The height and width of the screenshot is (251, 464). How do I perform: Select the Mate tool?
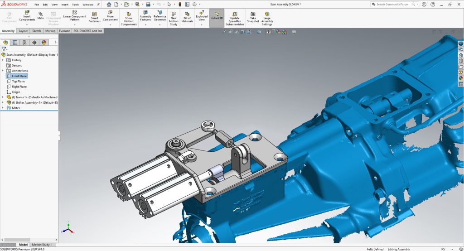tap(41, 16)
